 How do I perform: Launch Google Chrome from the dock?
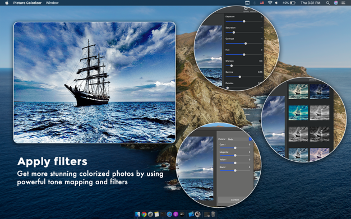click(144, 215)
